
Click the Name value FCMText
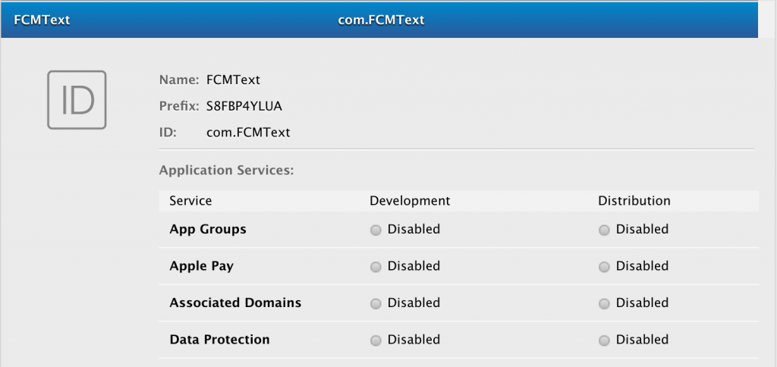click(233, 80)
